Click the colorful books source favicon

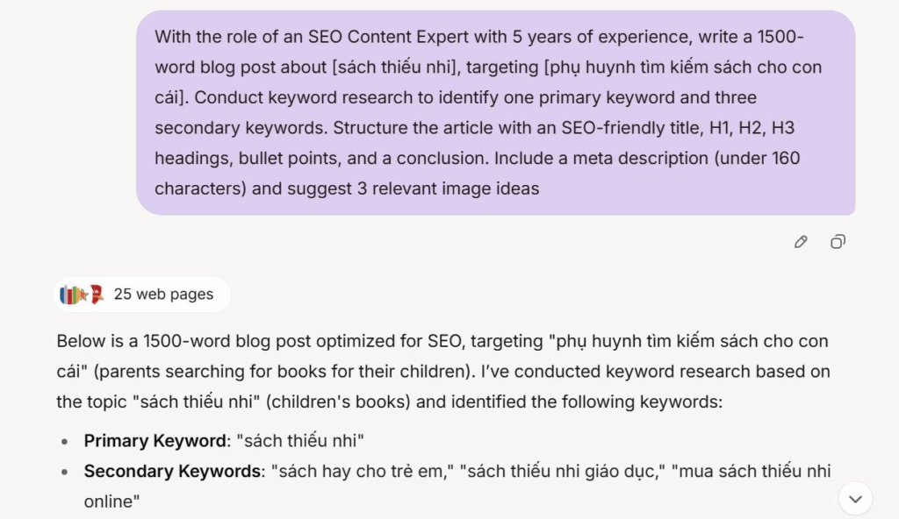70,295
